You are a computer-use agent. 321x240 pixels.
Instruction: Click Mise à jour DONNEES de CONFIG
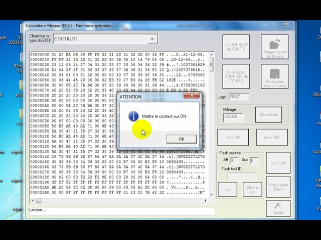(236, 76)
